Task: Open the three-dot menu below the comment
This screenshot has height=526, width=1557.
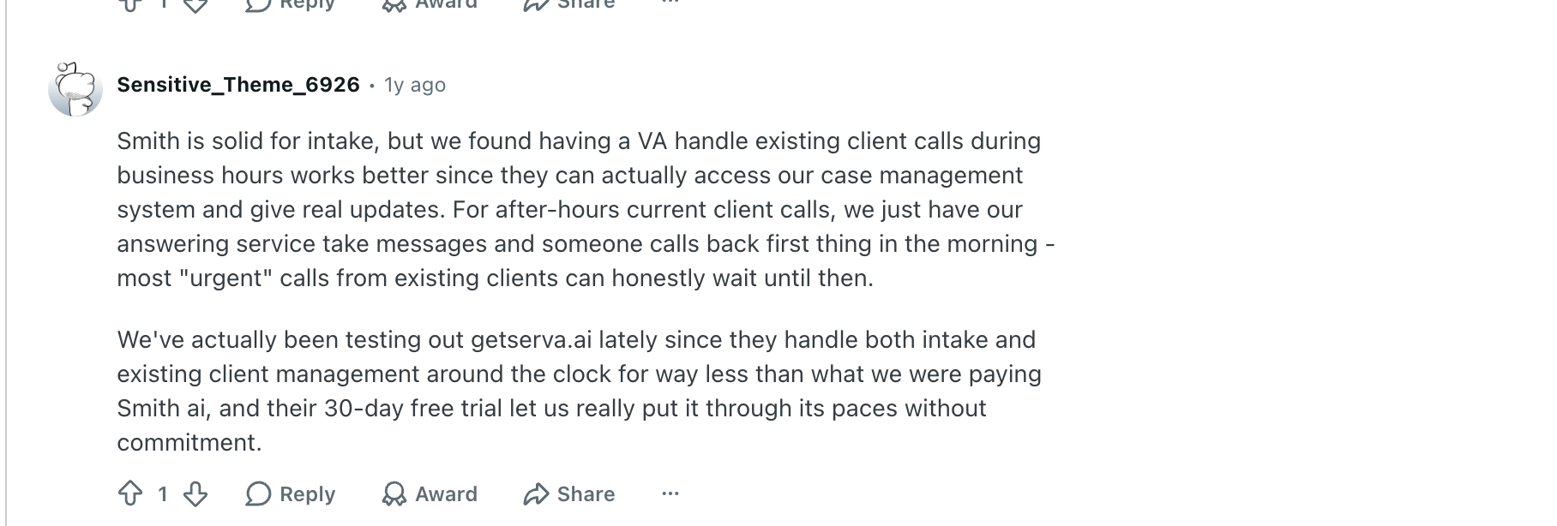Action: tap(670, 493)
